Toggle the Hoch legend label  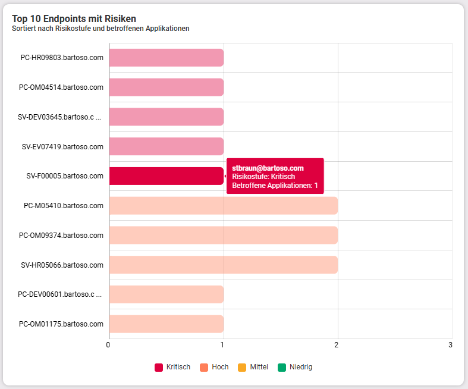tap(220, 367)
